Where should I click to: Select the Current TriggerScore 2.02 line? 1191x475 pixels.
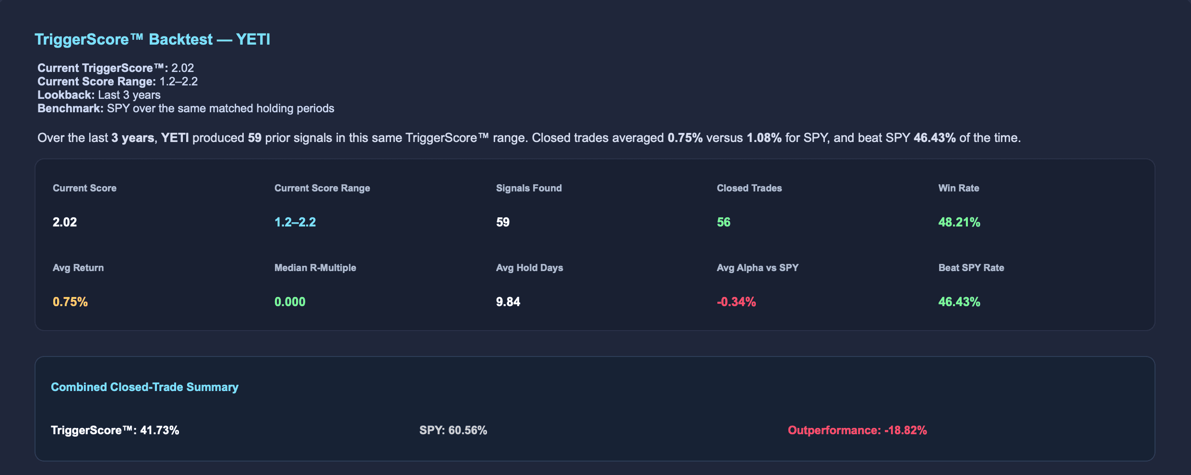point(116,68)
